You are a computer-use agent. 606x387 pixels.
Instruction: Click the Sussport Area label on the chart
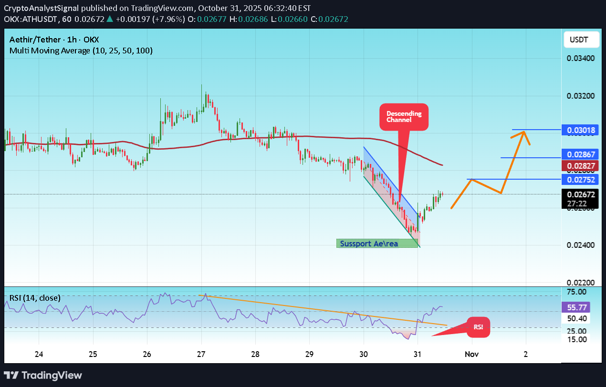(x=377, y=244)
